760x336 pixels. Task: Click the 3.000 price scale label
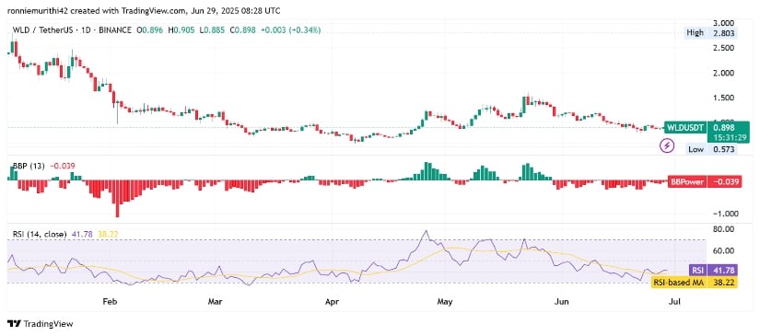point(723,23)
